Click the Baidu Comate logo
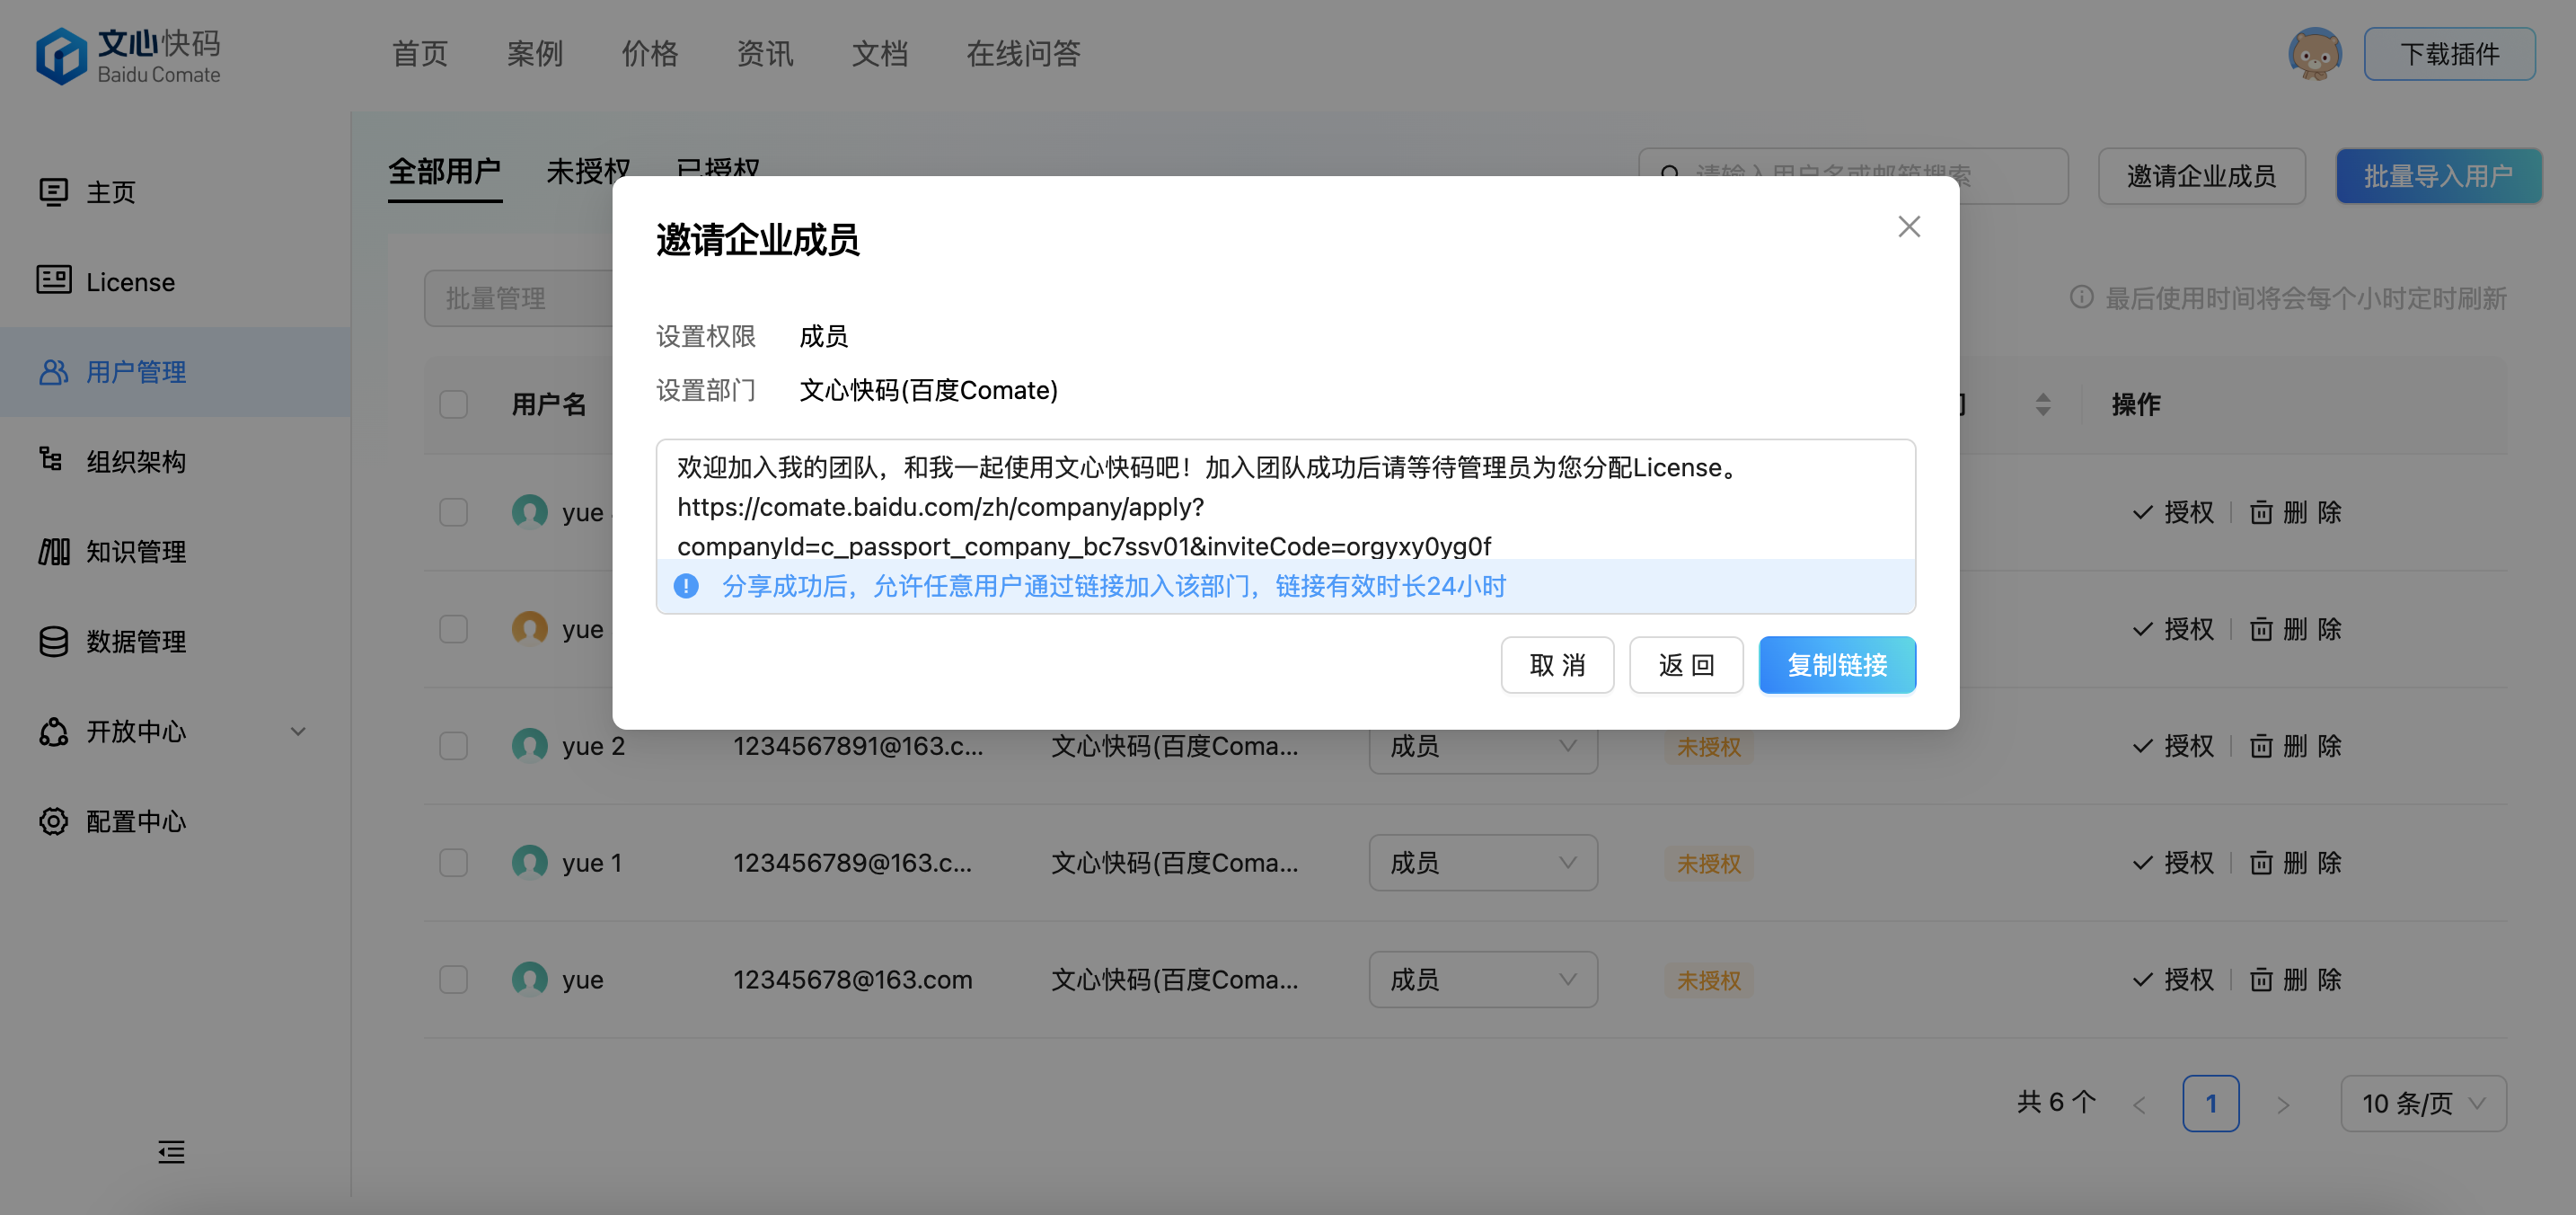This screenshot has width=2576, height=1215. pos(128,55)
